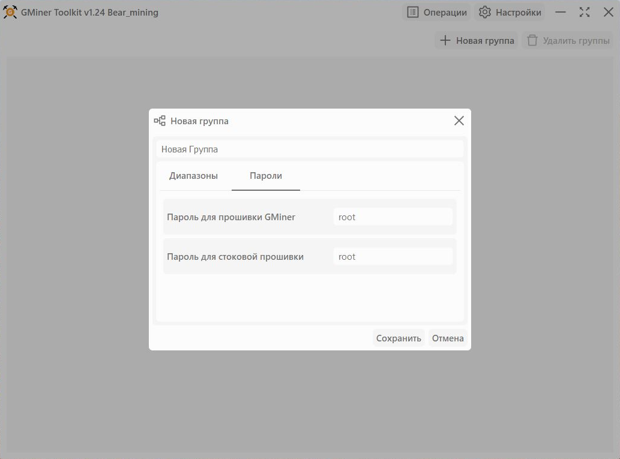
Task: Select the Пароли tab
Action: pyautogui.click(x=266, y=176)
